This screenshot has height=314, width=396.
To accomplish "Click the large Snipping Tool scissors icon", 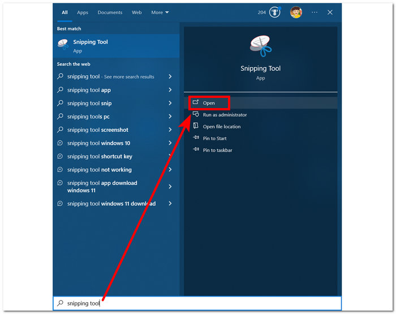I will [261, 46].
